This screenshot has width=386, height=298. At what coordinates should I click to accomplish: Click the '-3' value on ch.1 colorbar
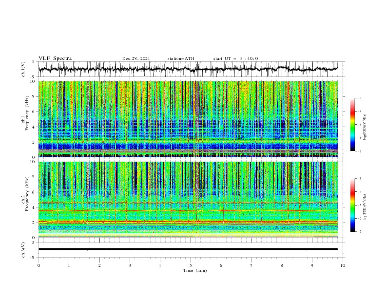[359, 98]
